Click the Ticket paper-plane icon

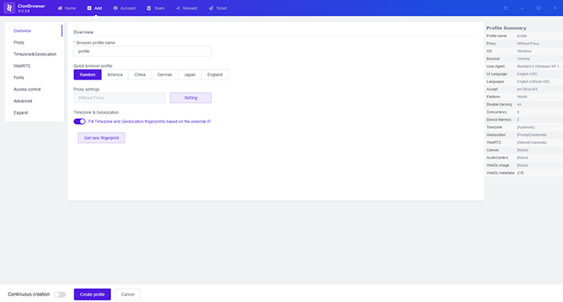tap(211, 8)
